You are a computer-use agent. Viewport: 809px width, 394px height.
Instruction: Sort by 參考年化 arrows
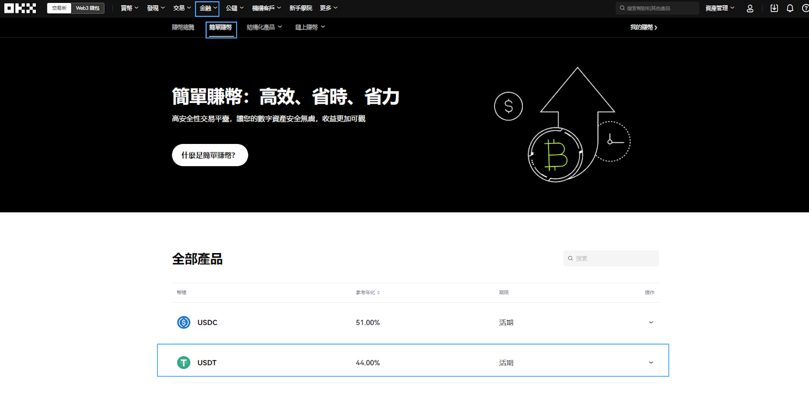pyautogui.click(x=378, y=292)
